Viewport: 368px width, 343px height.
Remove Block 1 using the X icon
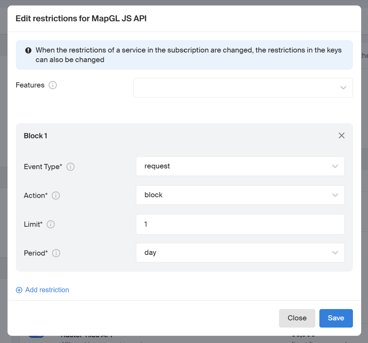341,135
